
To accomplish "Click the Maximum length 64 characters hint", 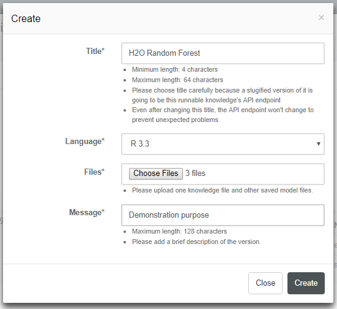I will tap(177, 80).
